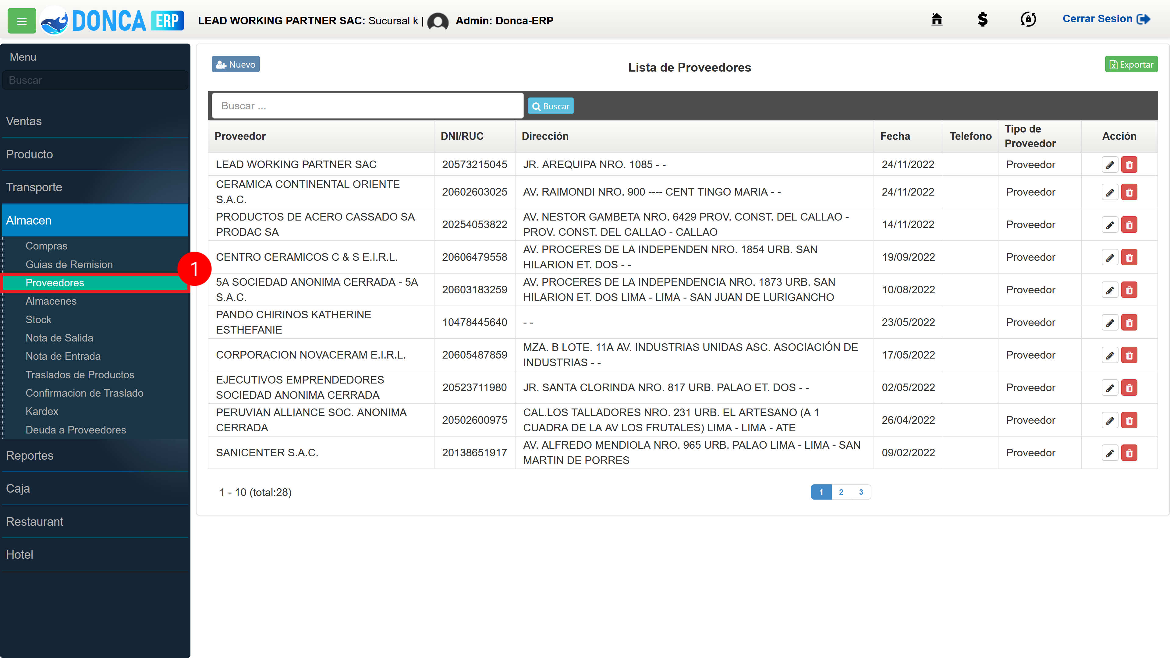Open the home icon in header
1170x658 pixels.
pos(937,19)
